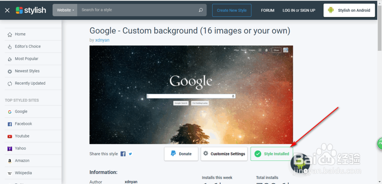Select the page title Google - Custom background
382x184 pixels.
click(190, 31)
